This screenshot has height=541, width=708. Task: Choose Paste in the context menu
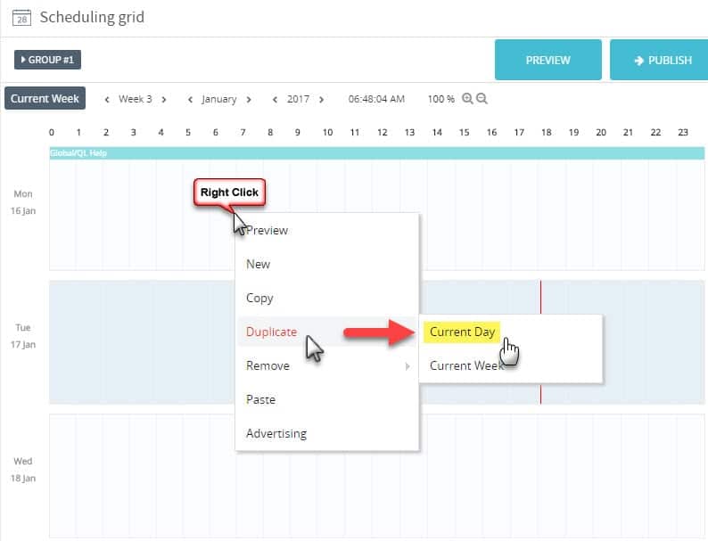[327, 399]
